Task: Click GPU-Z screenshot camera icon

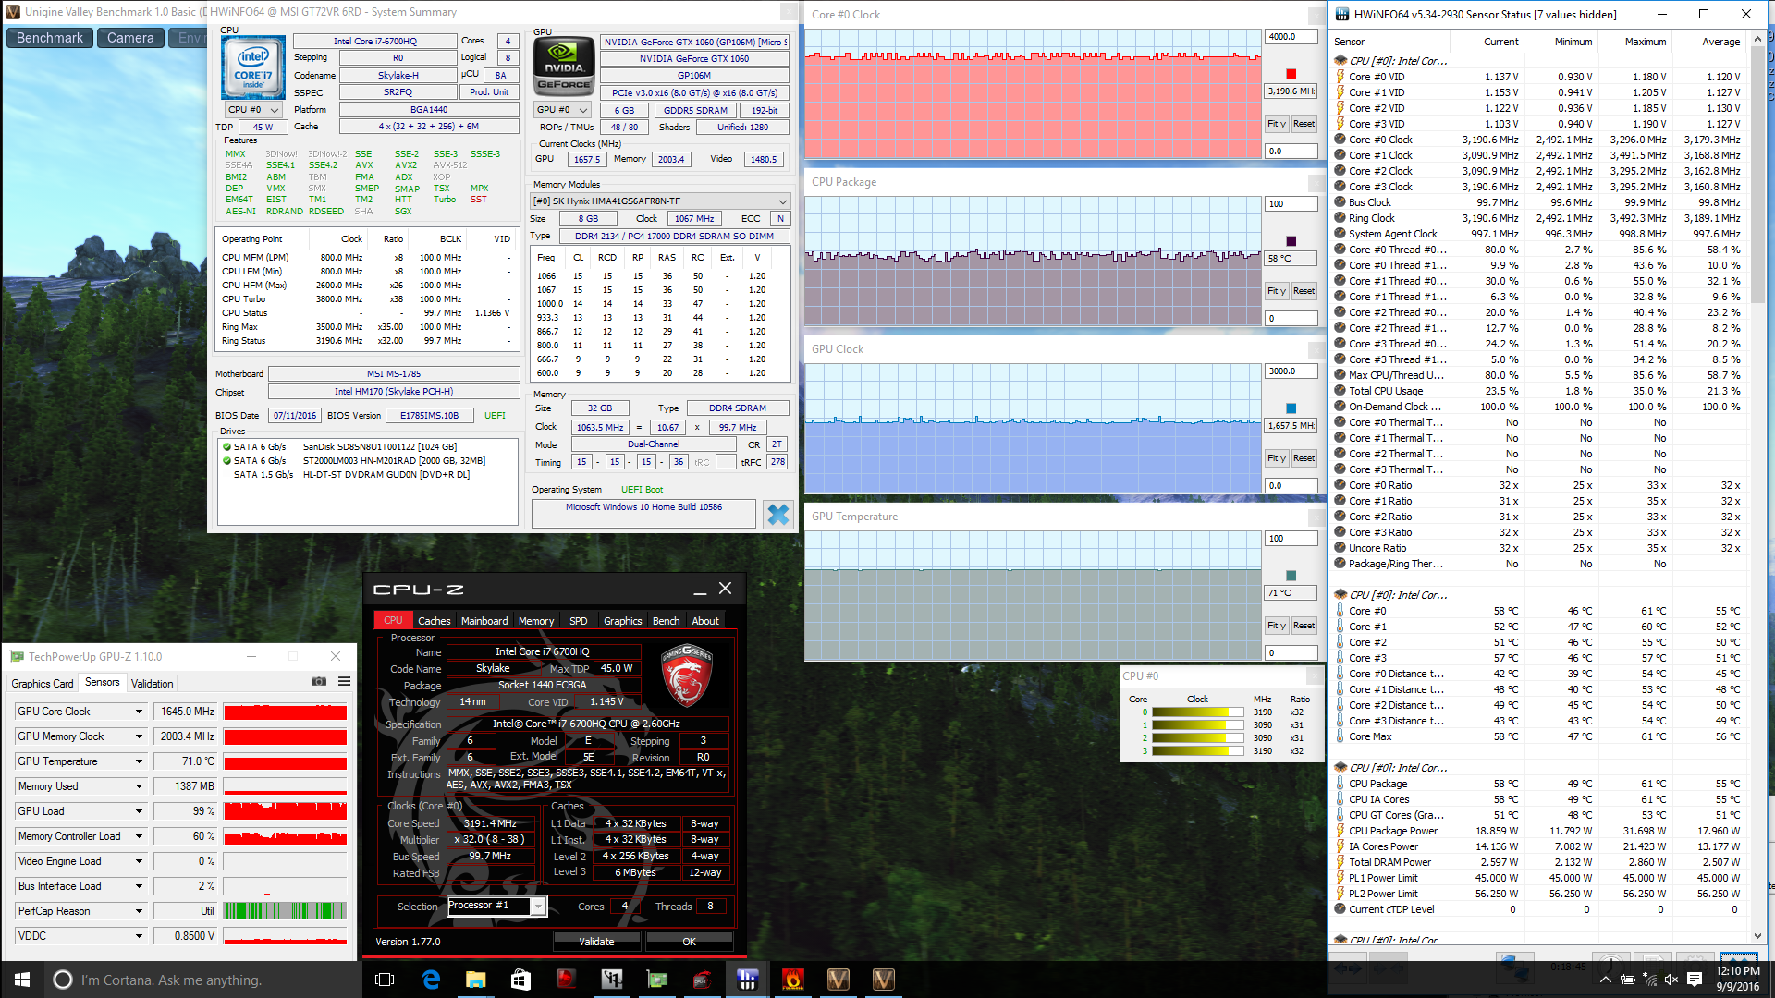Action: [x=319, y=682]
